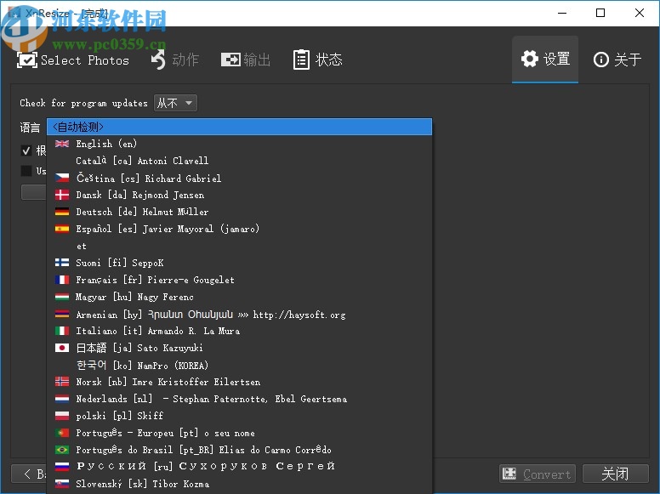Choose English (en) language
Image resolution: width=660 pixels, height=494 pixels.
pos(239,144)
